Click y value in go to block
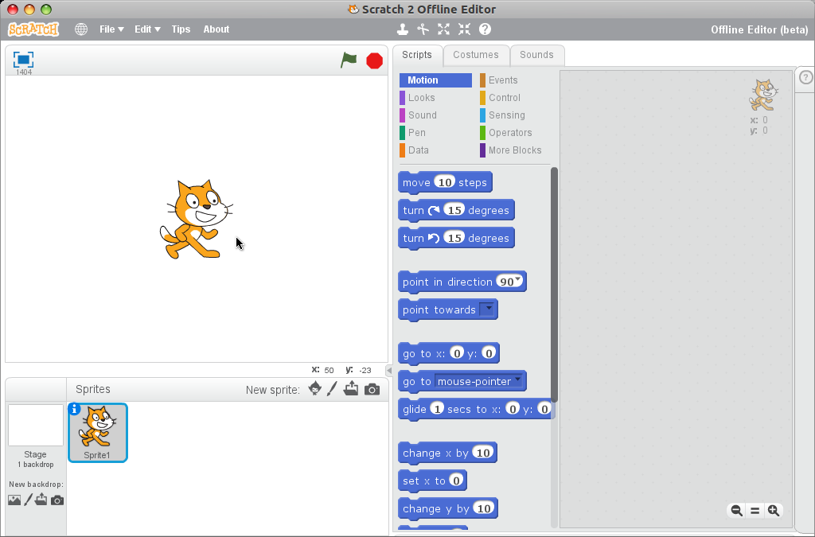 489,353
